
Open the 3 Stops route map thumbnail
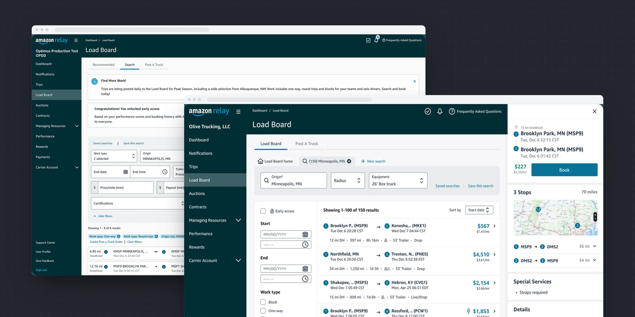click(x=555, y=218)
